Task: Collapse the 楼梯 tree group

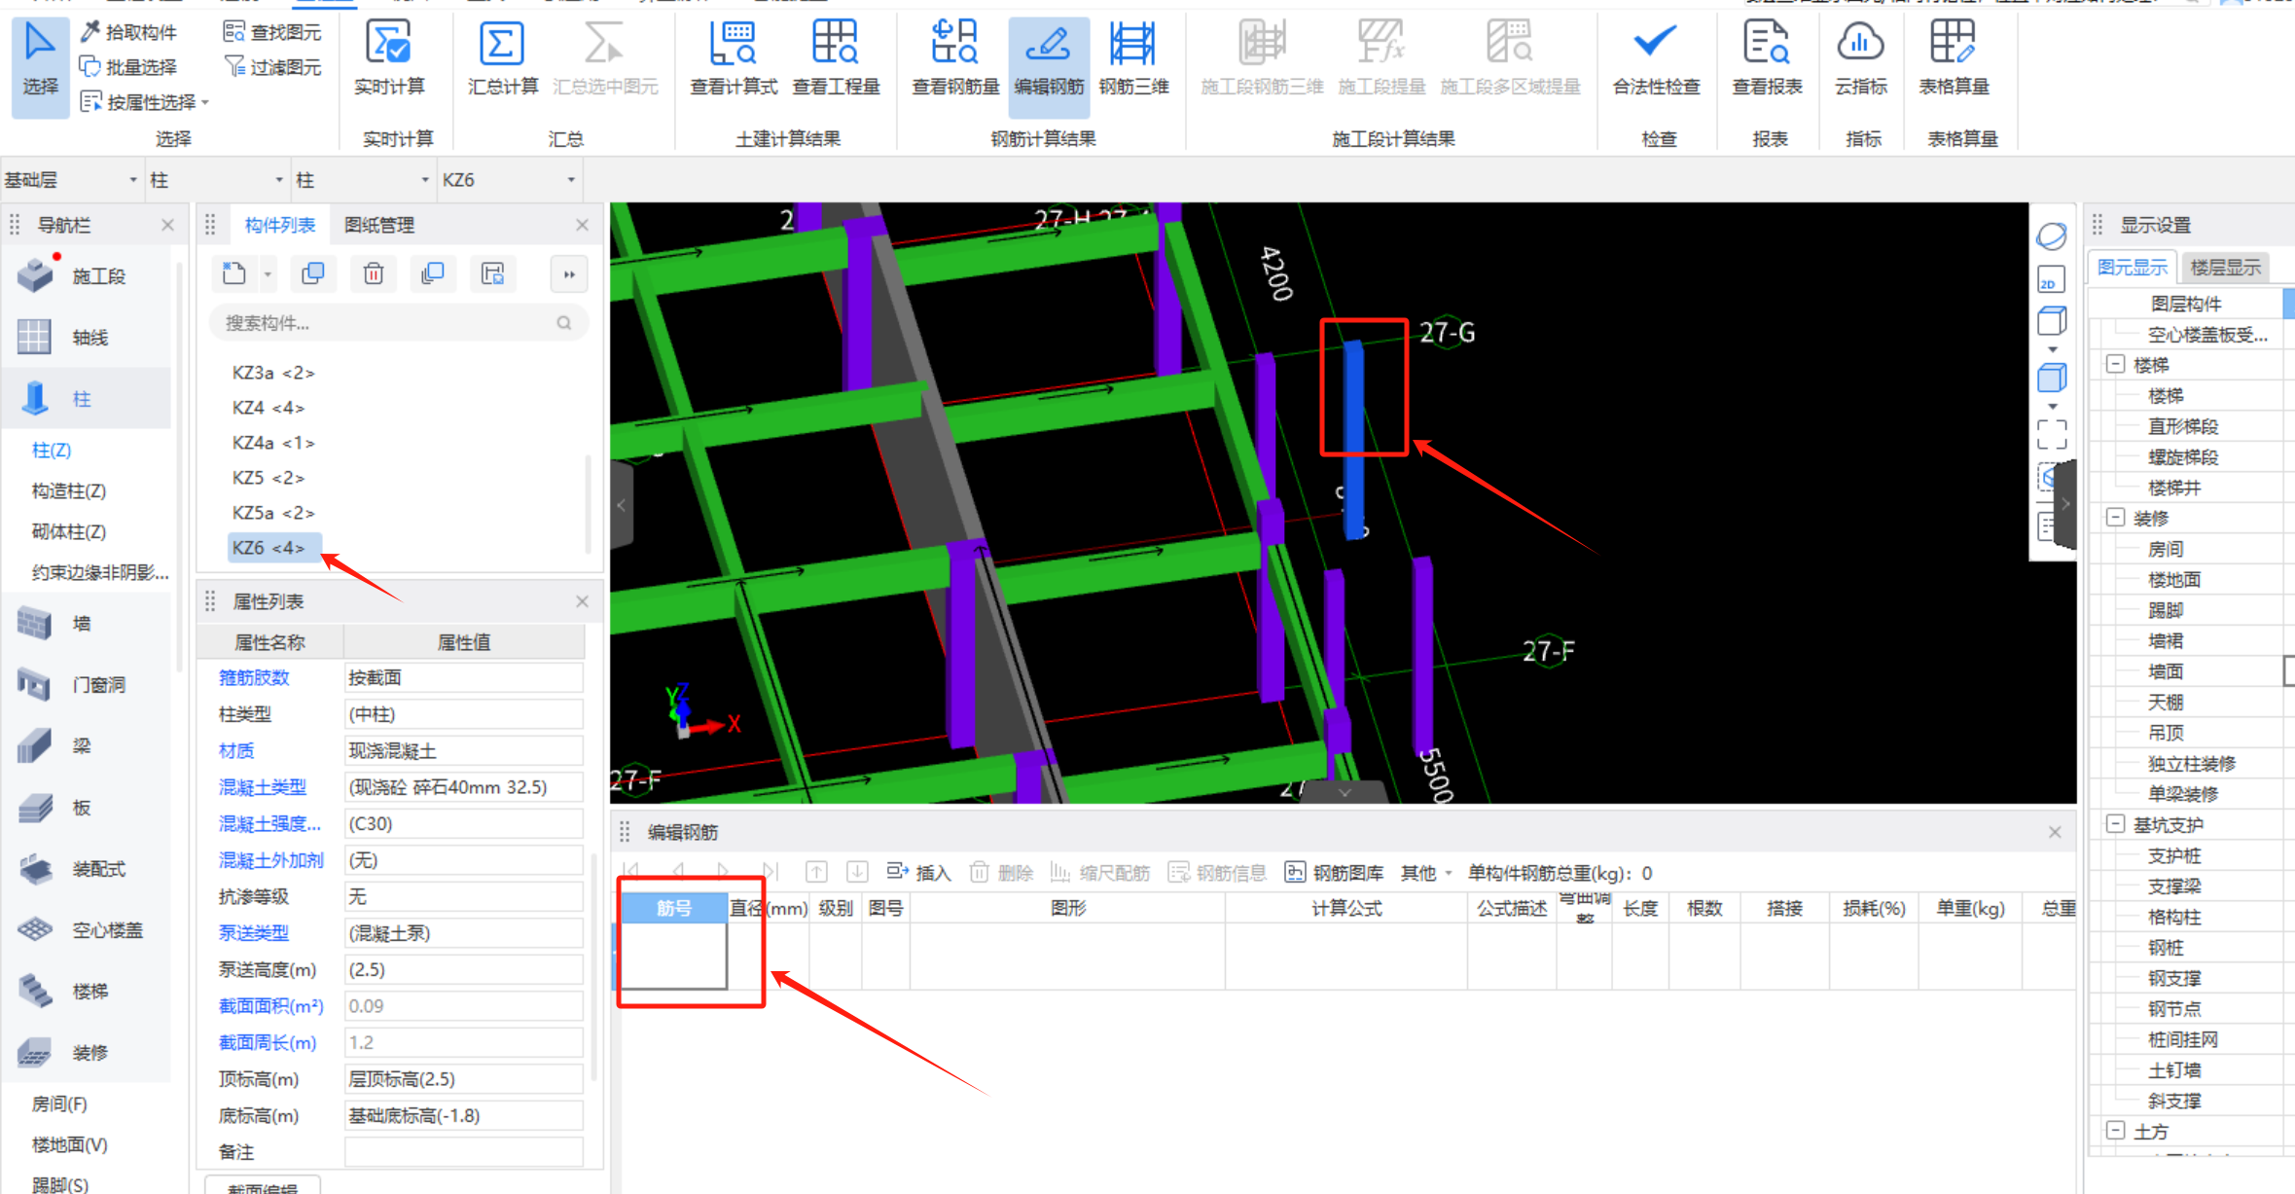Action: pos(2115,364)
